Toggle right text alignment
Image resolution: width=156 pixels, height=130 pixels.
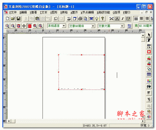[147, 19]
